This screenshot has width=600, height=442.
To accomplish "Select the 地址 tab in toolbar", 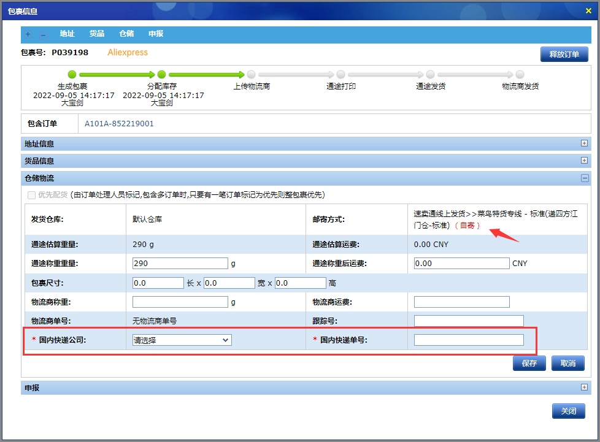I will (x=67, y=34).
